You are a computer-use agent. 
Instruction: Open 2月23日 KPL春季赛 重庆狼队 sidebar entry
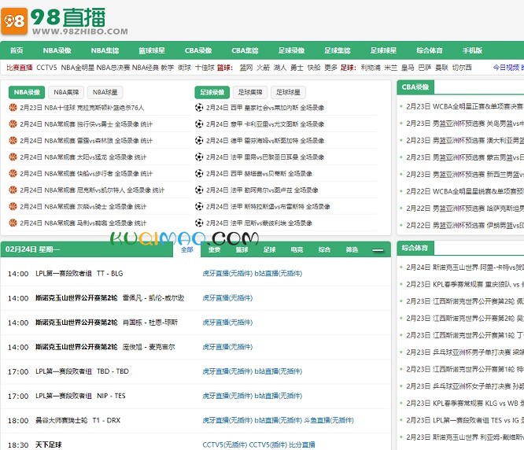point(464,284)
